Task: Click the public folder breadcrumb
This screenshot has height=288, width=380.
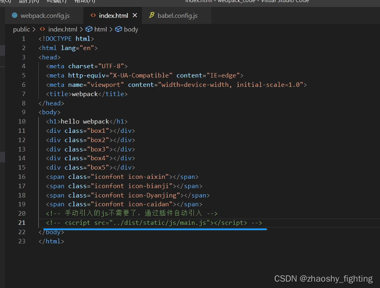Action: (21, 29)
